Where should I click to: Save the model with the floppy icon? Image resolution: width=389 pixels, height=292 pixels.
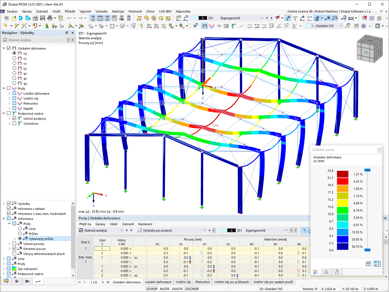click(43, 18)
